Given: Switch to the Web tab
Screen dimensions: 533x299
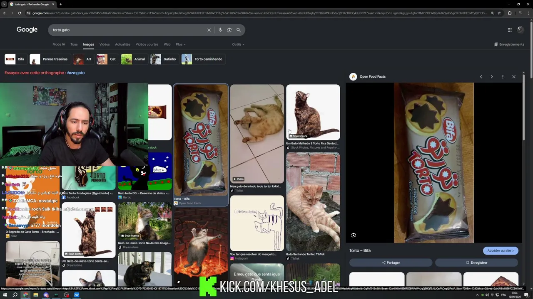Looking at the screenshot, I should pos(167,44).
